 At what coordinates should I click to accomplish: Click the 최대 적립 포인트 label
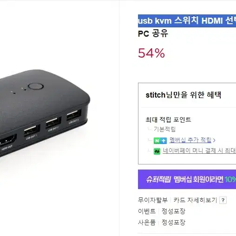[x=168, y=120]
